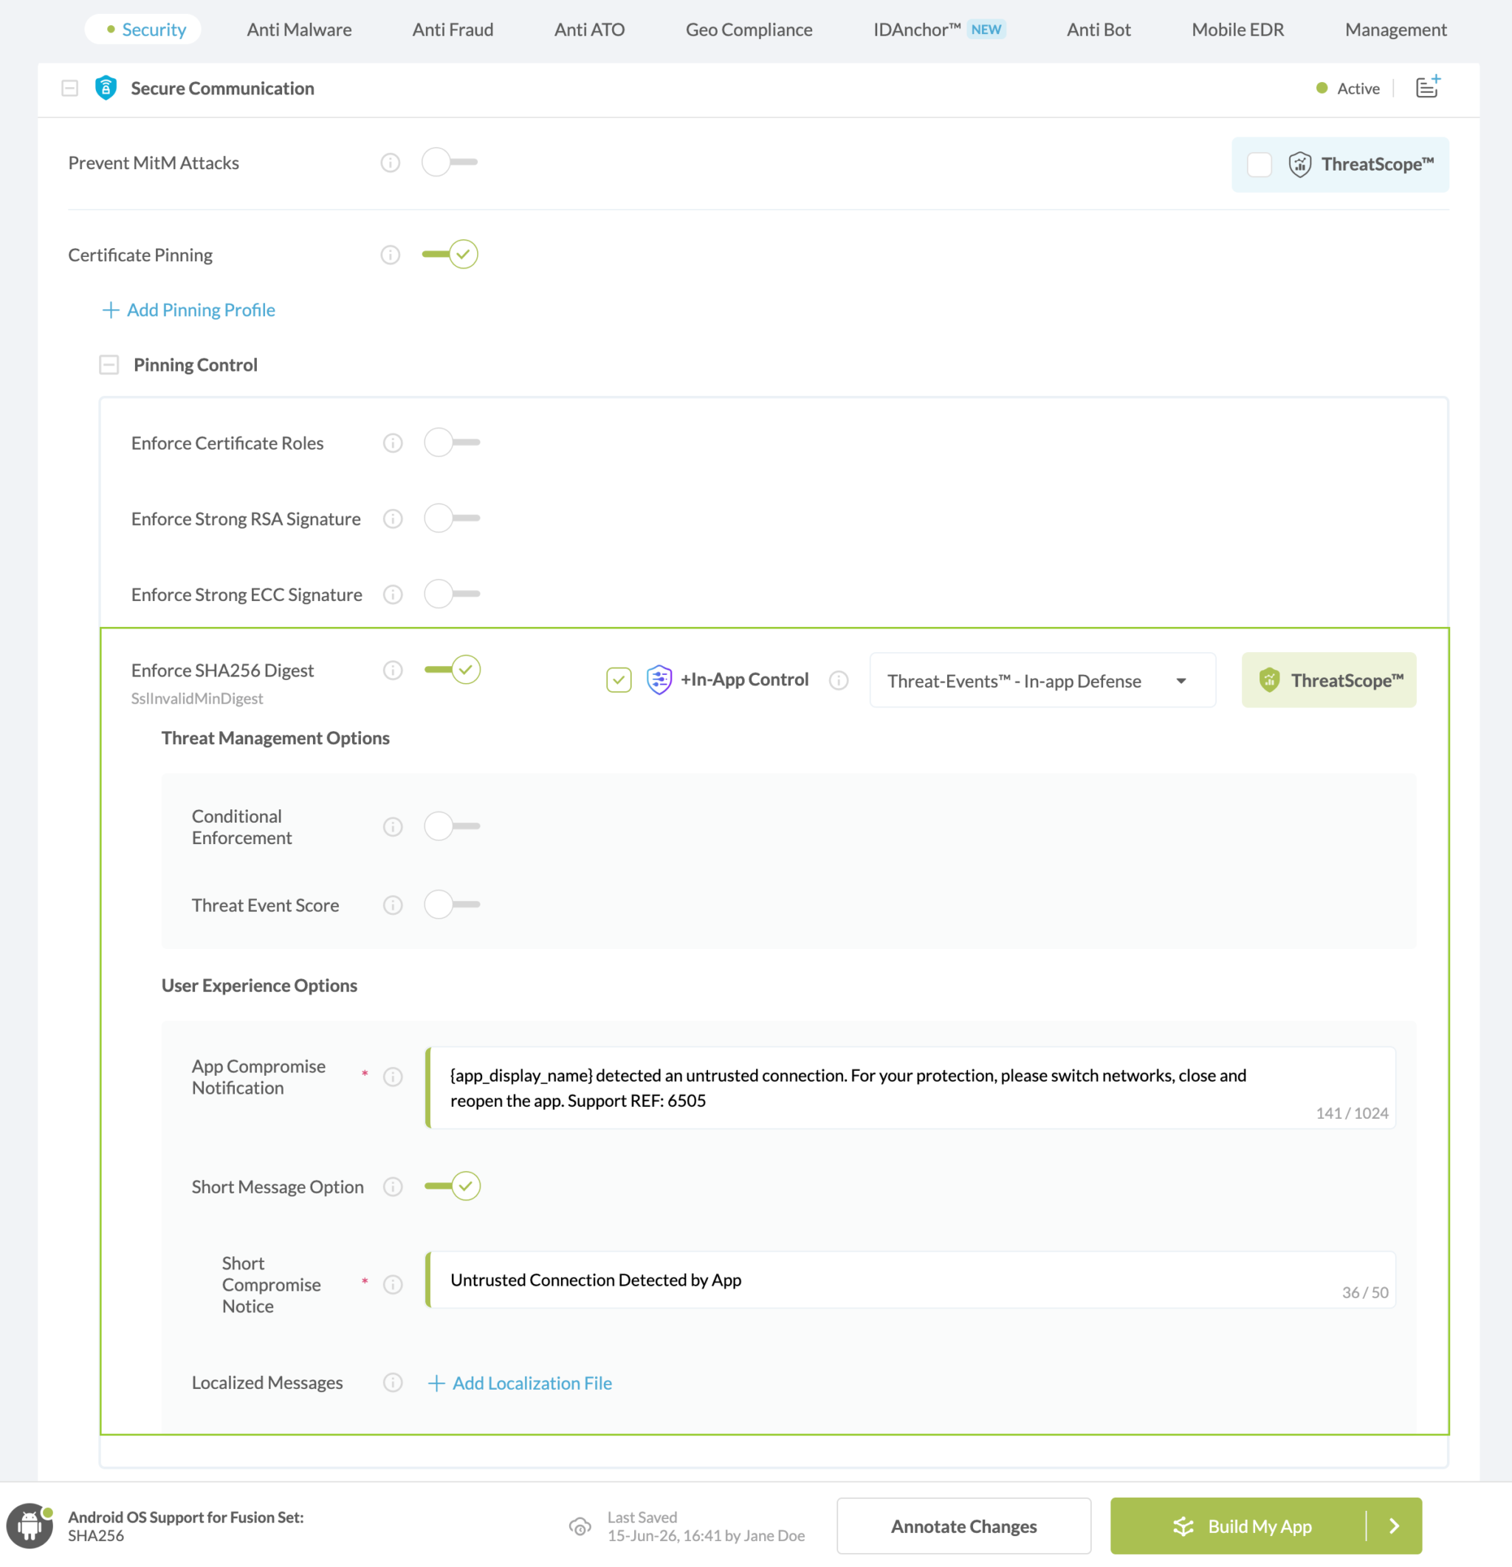
Task: Switch to the Mobile EDR tab
Action: [x=1237, y=30]
